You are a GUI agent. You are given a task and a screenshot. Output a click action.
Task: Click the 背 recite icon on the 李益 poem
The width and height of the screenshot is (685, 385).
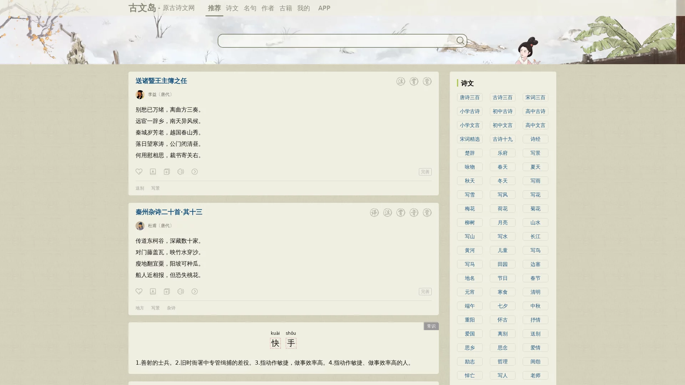pos(427,81)
